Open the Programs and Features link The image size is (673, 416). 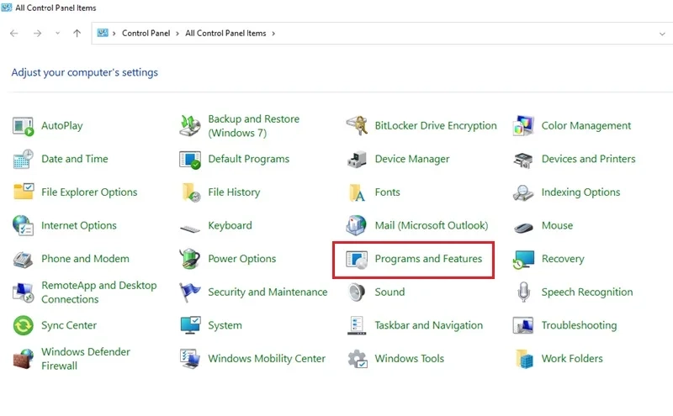(428, 259)
